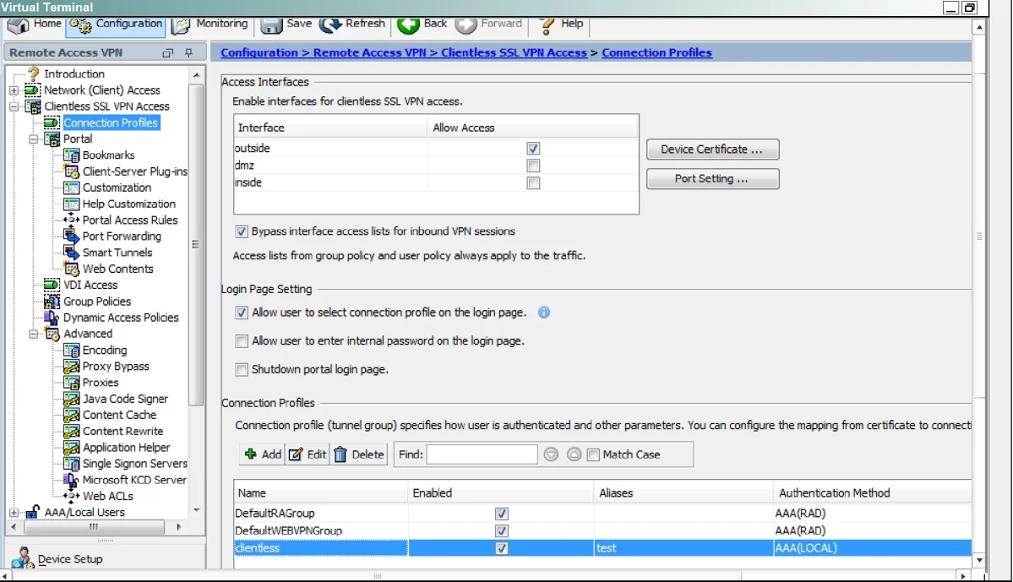The width and height of the screenshot is (1013, 582).
Task: Click the Bookmarks tree icon
Action: click(71, 155)
